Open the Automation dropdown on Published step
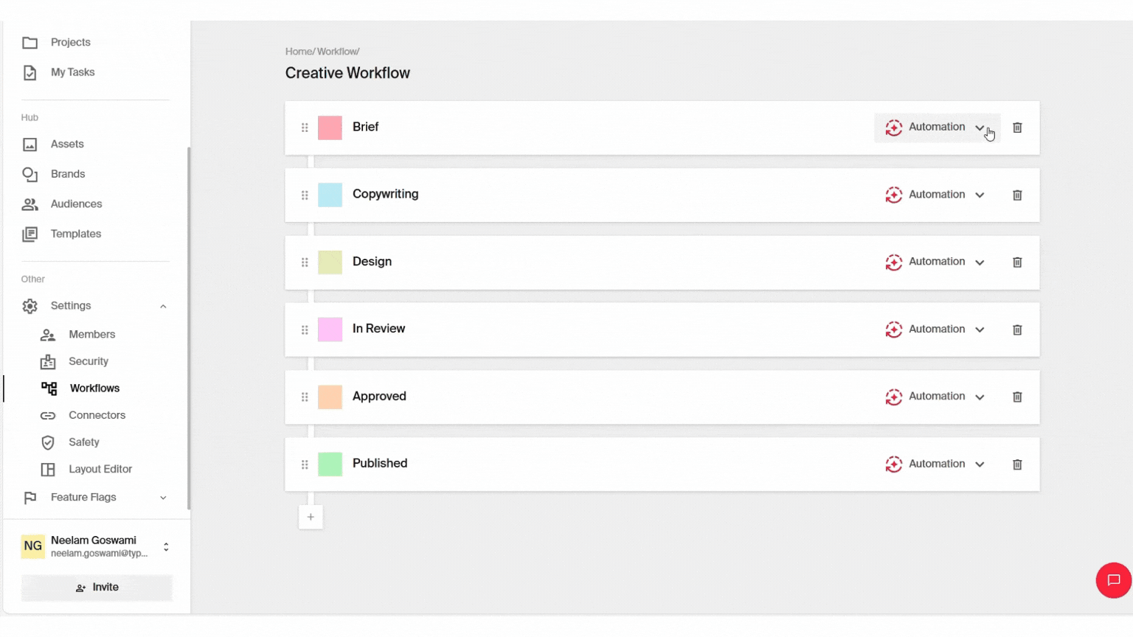The height and width of the screenshot is (637, 1133). 980,464
